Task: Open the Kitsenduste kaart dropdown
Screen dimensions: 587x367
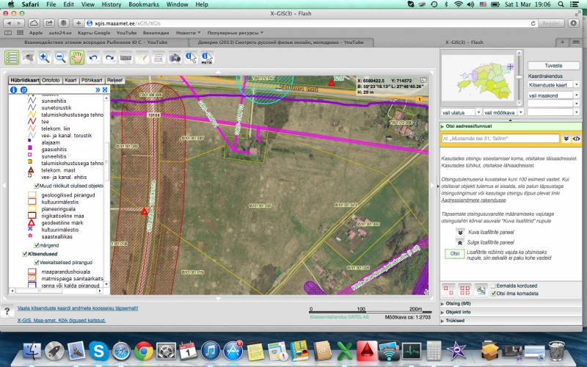Action: coord(553,84)
